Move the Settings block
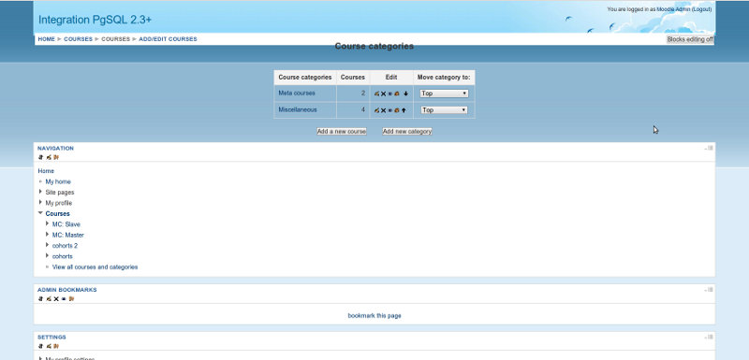Viewport: 749px width, 360px height. pos(40,346)
